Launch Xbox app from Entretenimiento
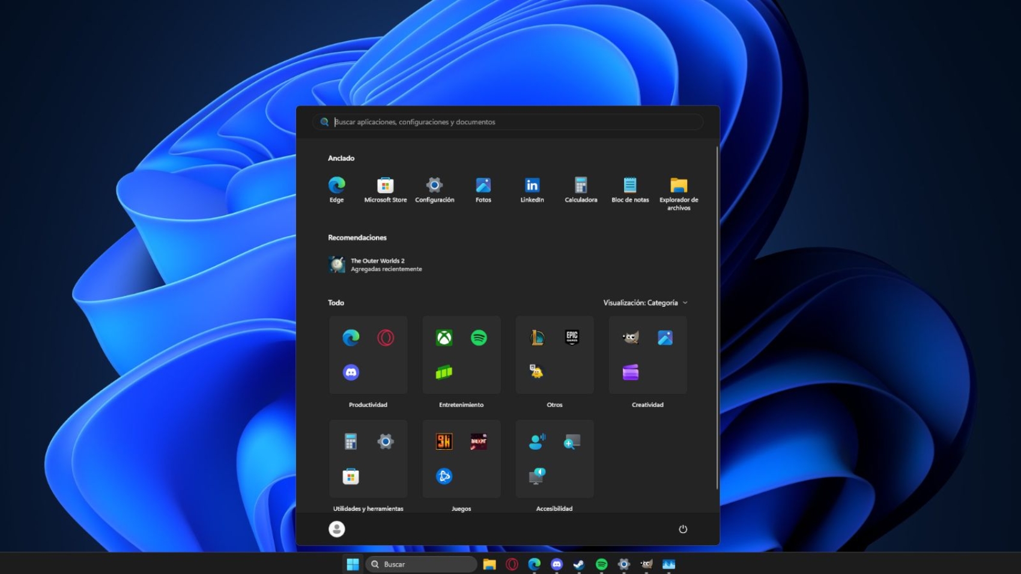 (x=444, y=337)
